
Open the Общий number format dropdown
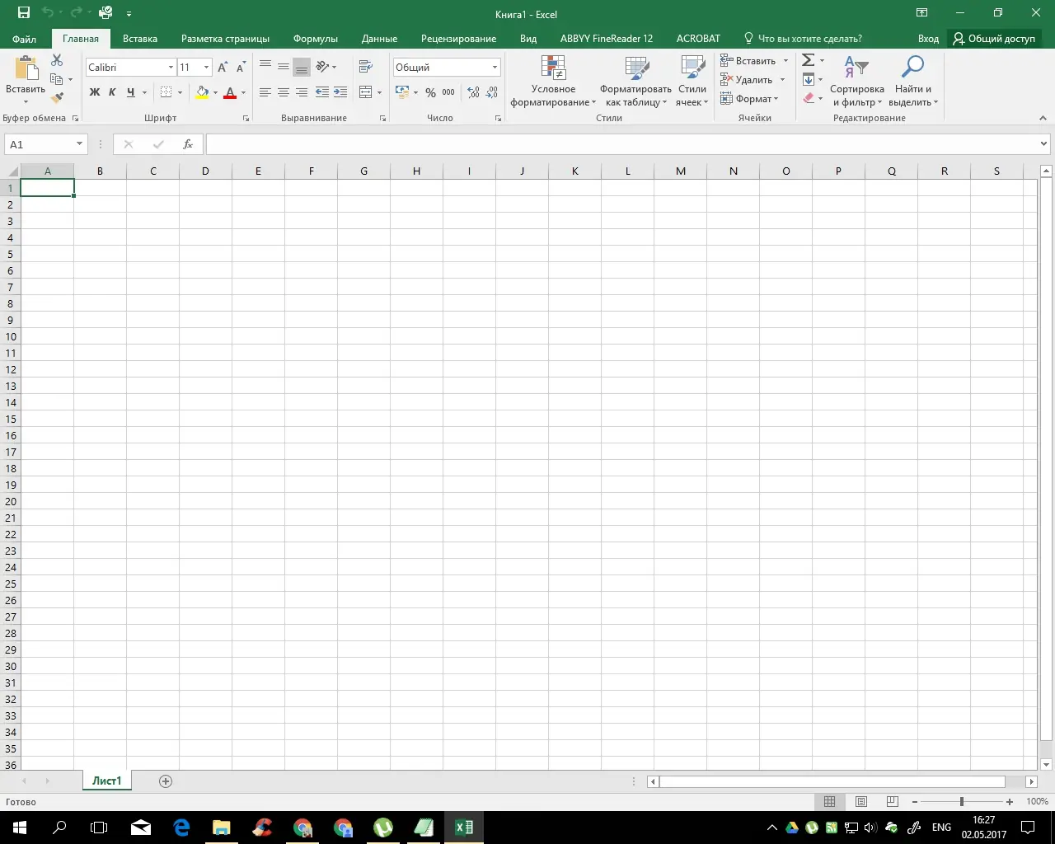coord(495,68)
